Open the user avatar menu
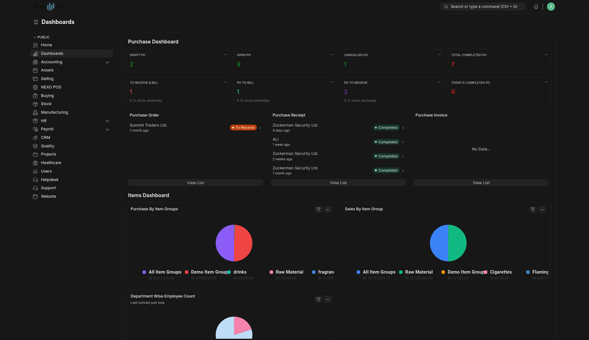The image size is (589, 340). [x=551, y=7]
